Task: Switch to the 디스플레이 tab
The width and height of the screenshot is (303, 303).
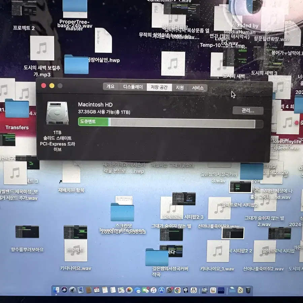Action: (x=133, y=87)
